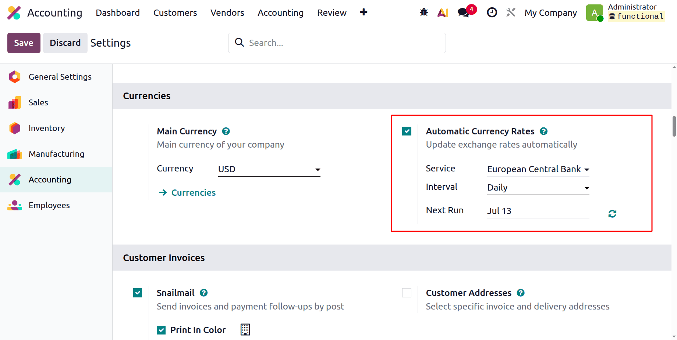
Task: Click the Discard button
Action: click(x=65, y=43)
